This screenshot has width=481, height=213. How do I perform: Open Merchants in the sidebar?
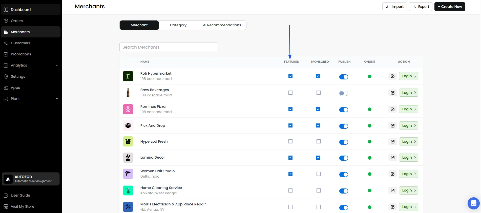(31, 32)
